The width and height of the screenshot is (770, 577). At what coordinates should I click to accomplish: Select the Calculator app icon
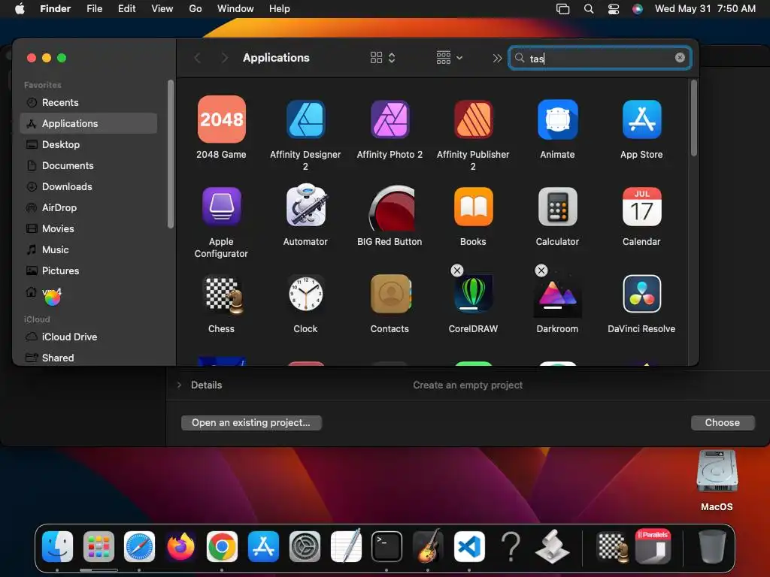coord(557,207)
